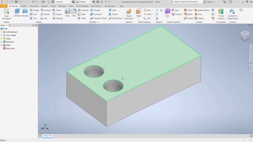The image size is (253, 142).
Task: Create a work Point
Action: [x=147, y=14]
